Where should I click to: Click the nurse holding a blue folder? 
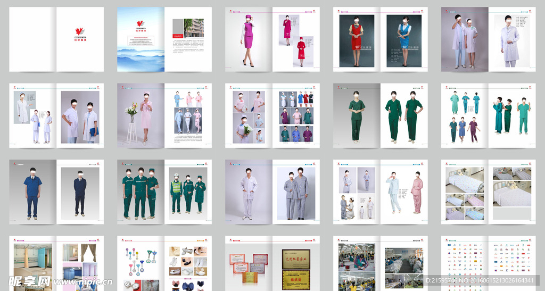click(90, 121)
